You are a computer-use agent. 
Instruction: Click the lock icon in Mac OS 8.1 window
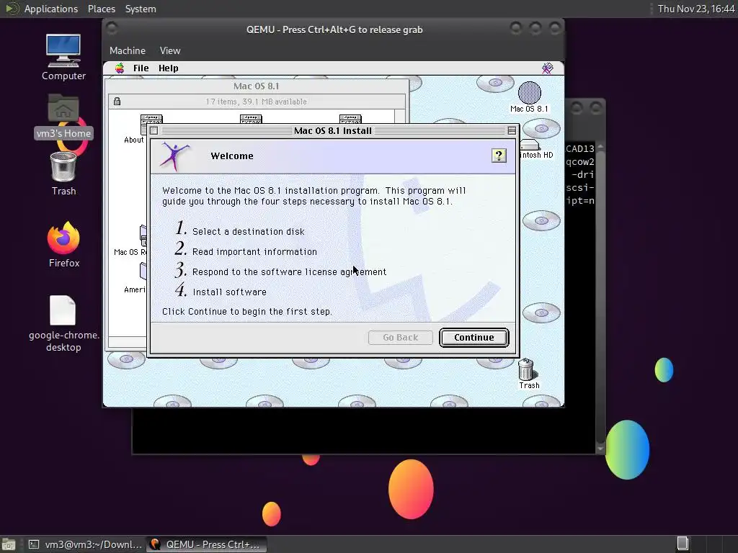117,101
